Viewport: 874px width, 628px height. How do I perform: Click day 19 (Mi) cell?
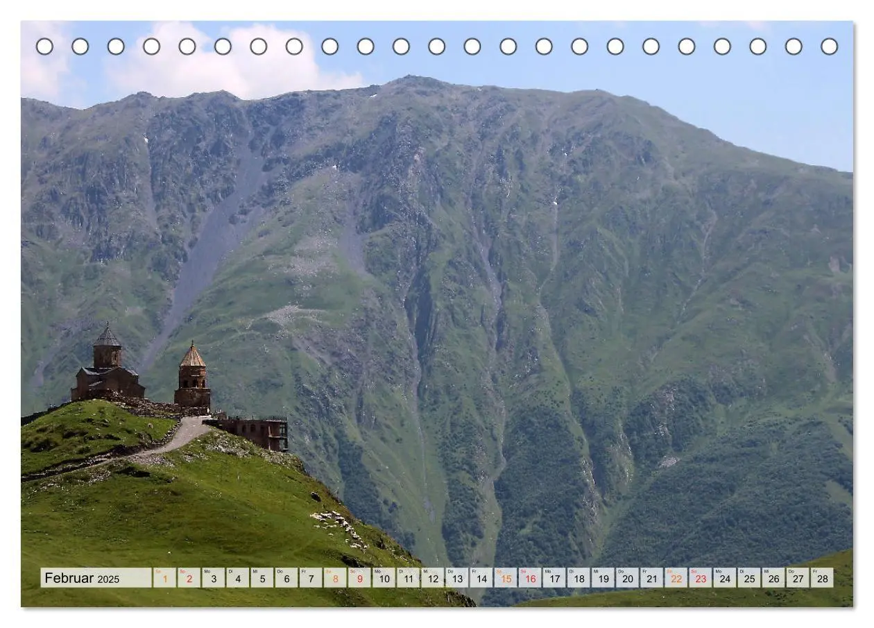pyautogui.click(x=603, y=578)
